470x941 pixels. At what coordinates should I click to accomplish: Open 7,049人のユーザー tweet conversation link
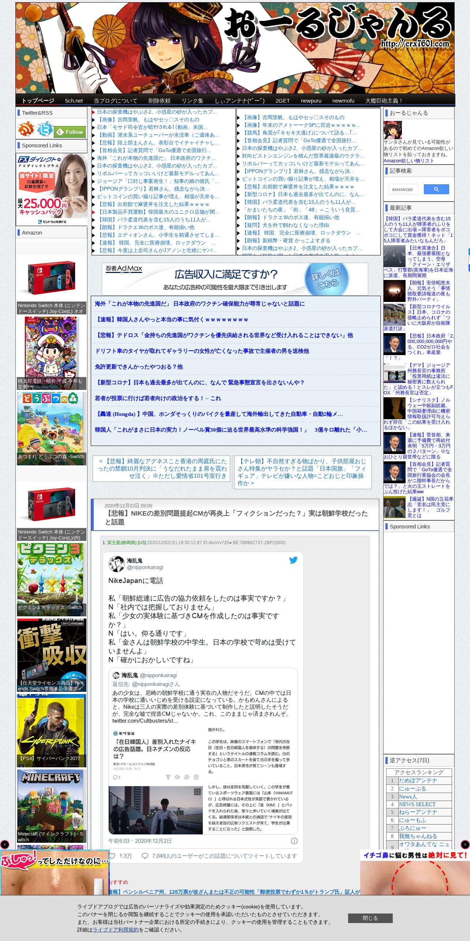tap(224, 856)
